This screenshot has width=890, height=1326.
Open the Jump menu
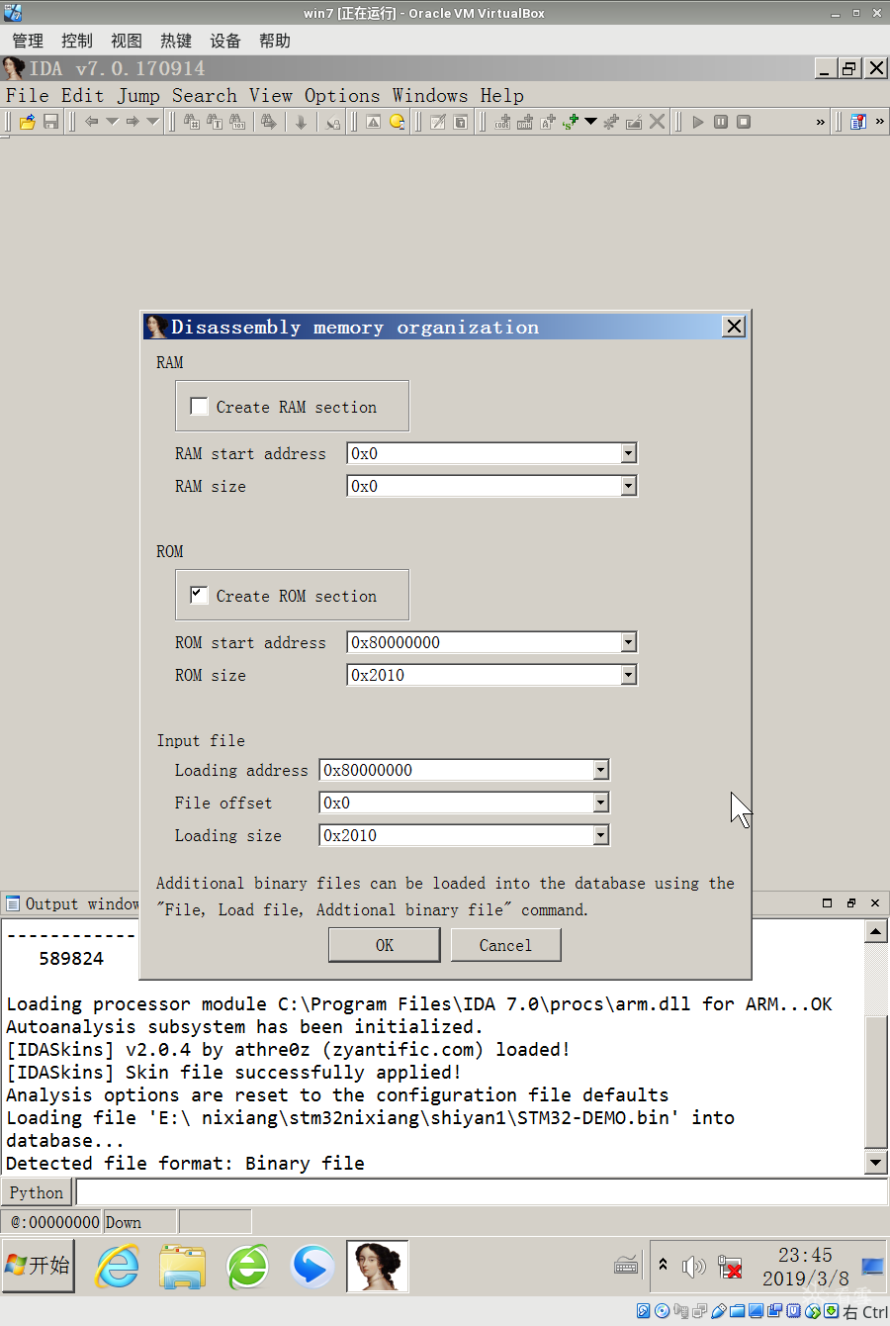tap(138, 95)
